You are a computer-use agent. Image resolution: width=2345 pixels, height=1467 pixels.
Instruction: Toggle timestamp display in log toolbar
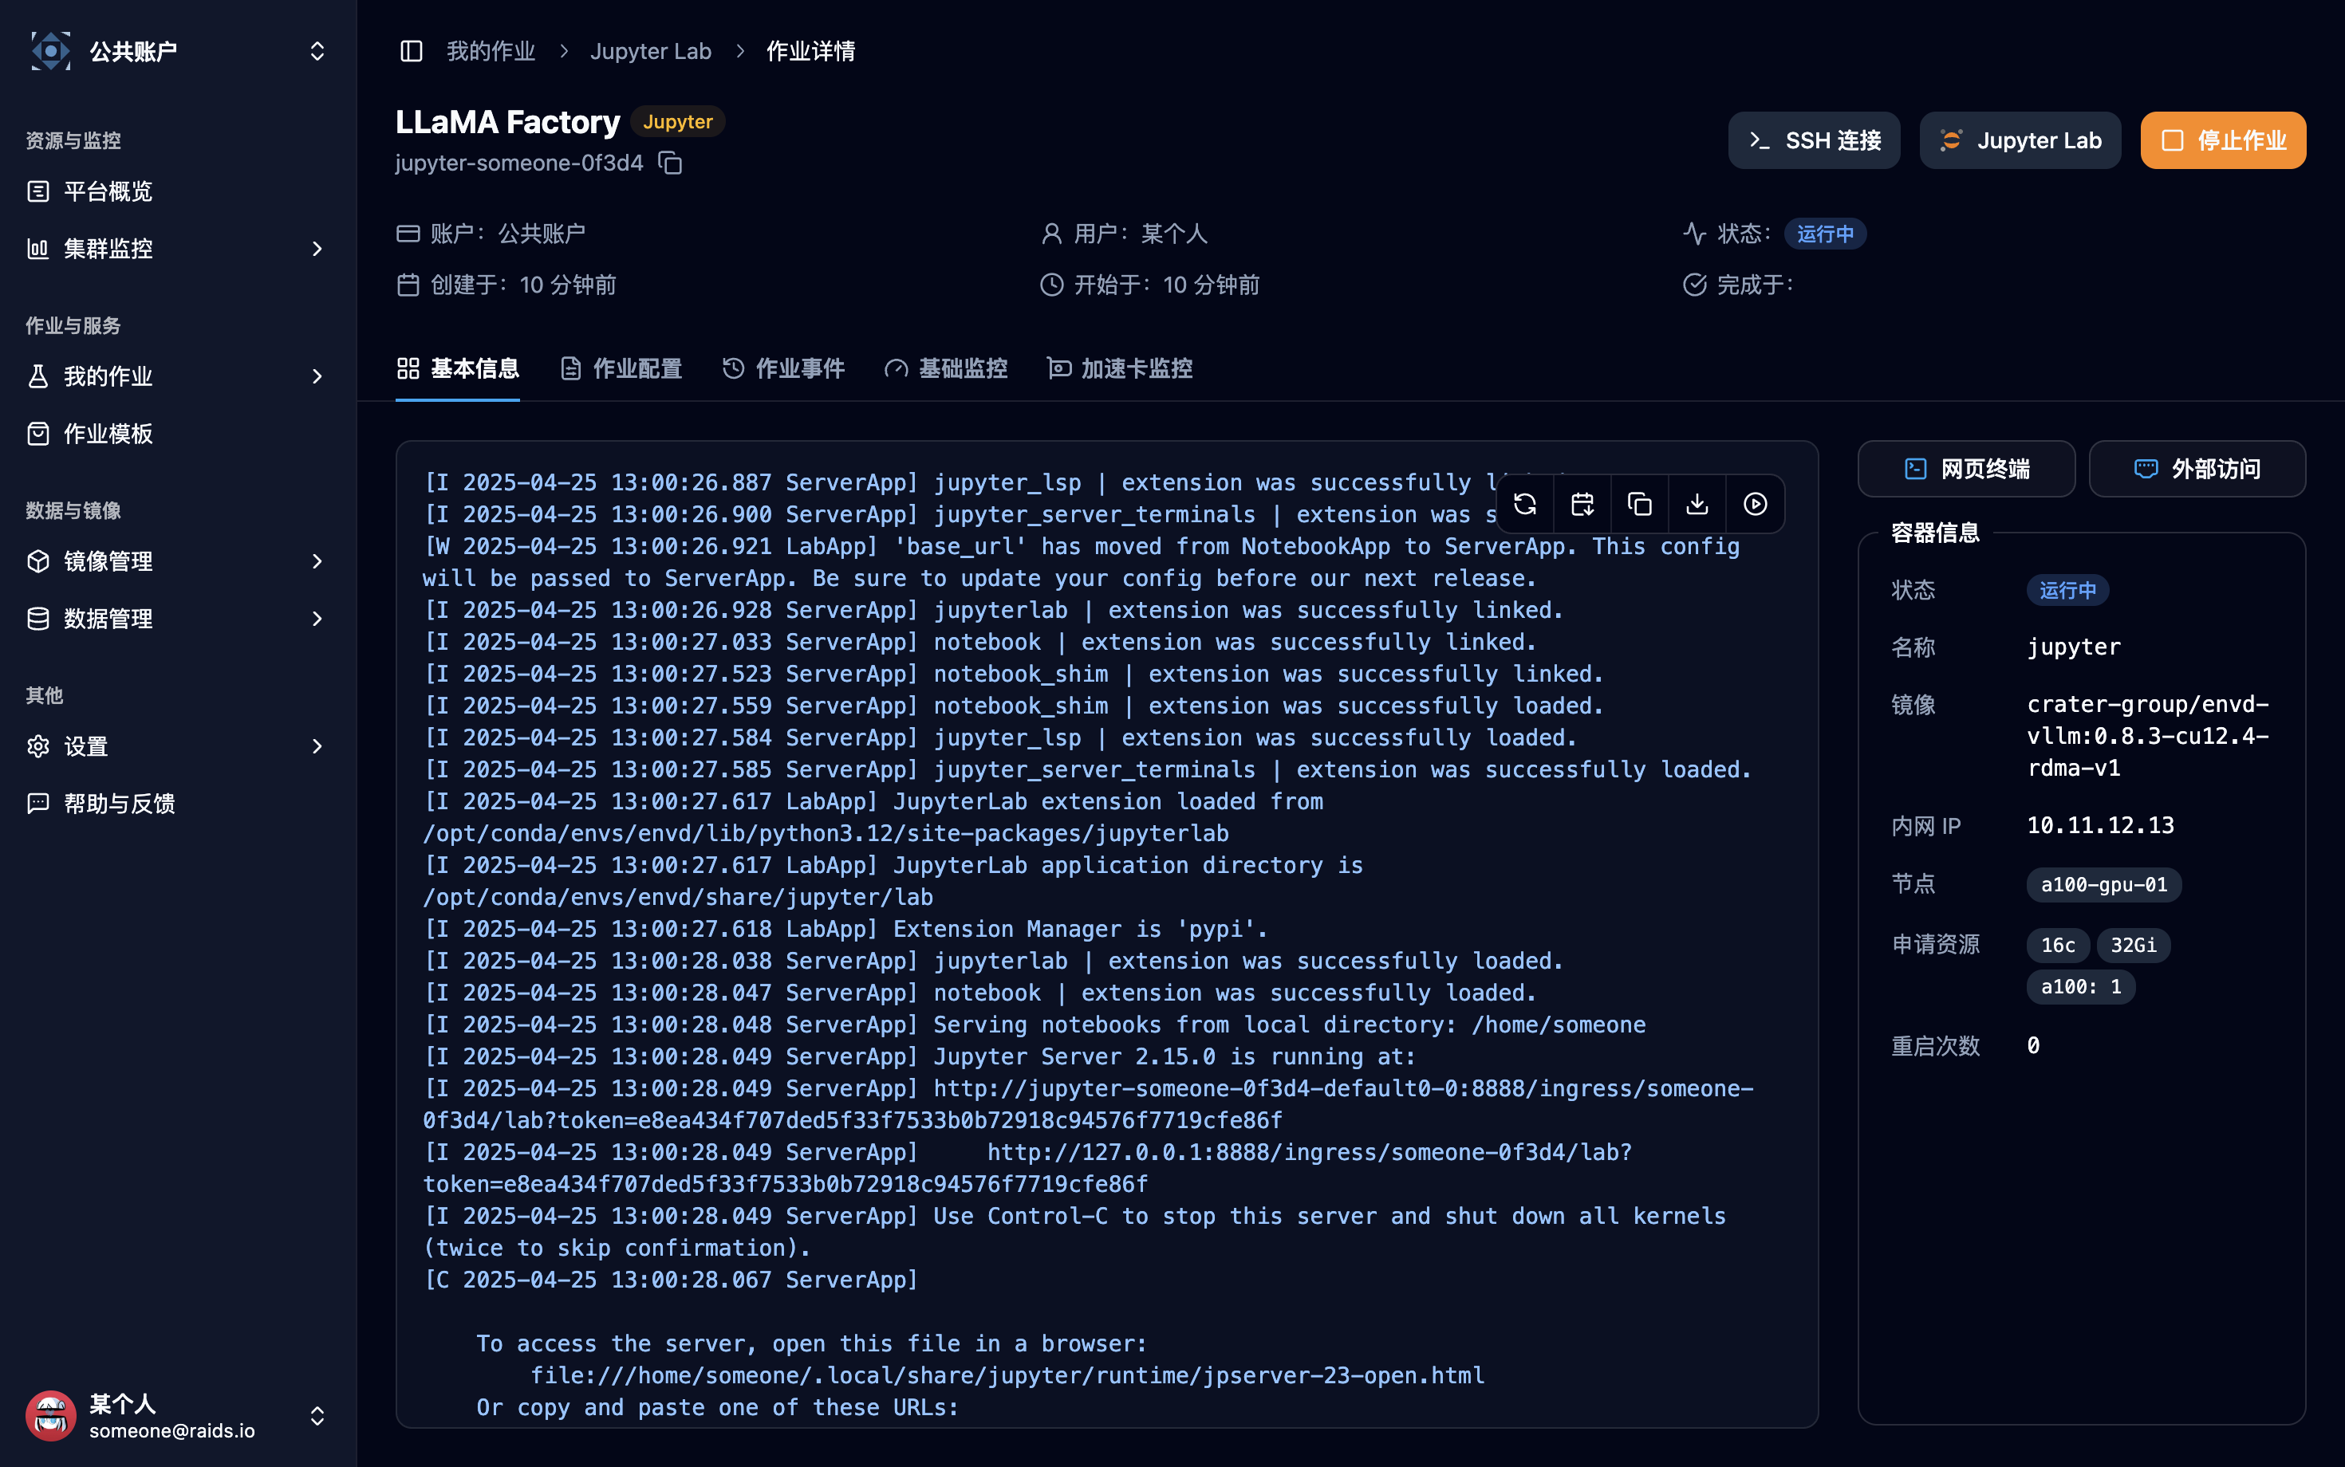(1582, 504)
